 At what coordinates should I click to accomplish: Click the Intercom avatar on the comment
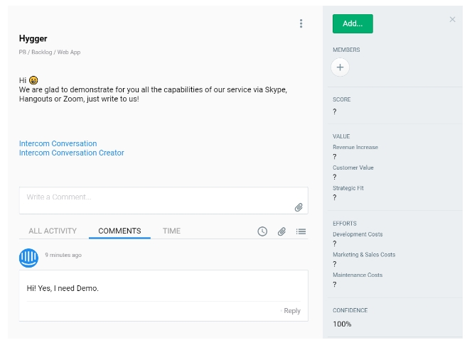coord(28,258)
